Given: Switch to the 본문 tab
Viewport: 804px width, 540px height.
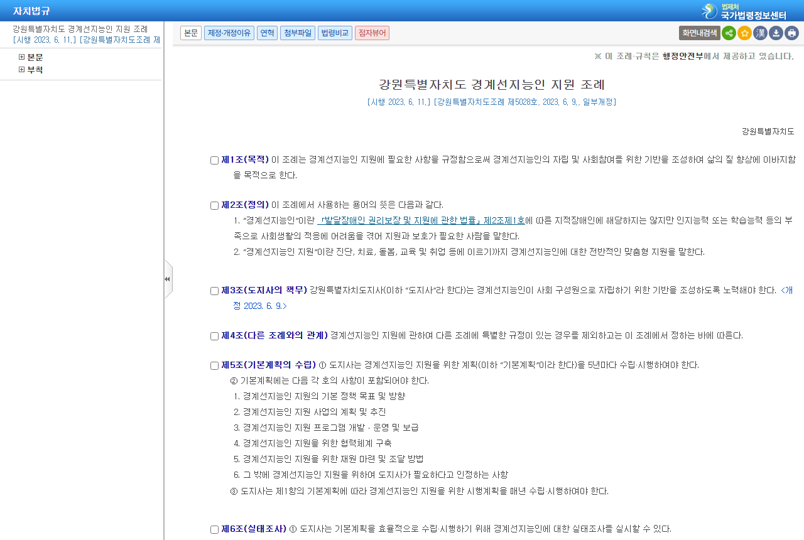Looking at the screenshot, I should click(x=191, y=33).
